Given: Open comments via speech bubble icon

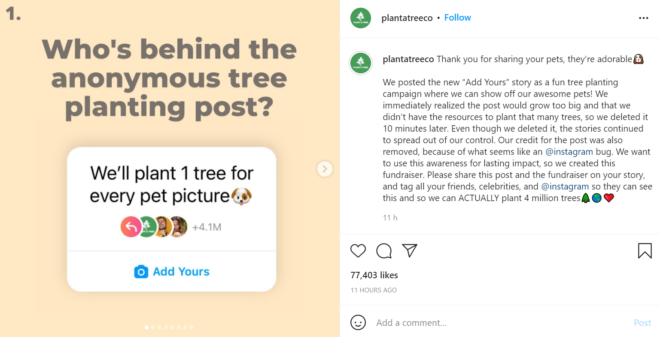Looking at the screenshot, I should point(383,251).
